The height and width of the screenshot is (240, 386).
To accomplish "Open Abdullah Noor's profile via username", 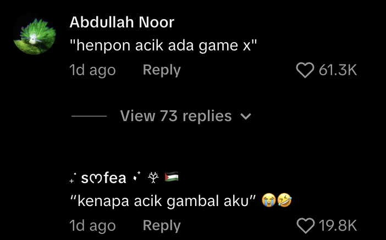I will 122,22.
